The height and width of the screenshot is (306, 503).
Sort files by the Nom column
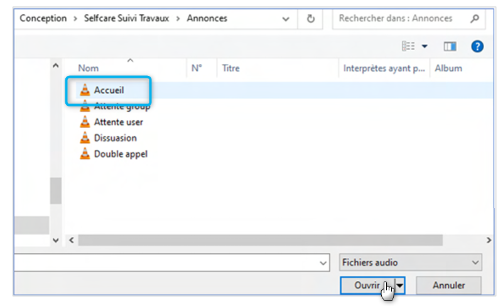[88, 68]
